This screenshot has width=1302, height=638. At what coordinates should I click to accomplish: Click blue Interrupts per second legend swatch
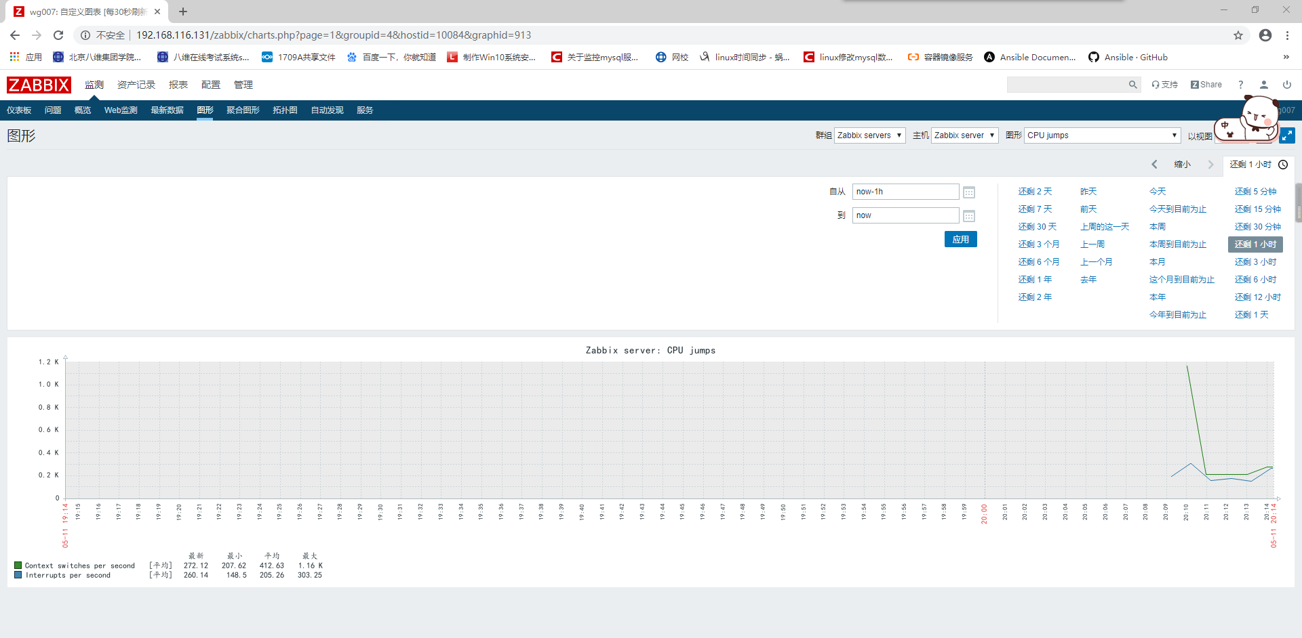coord(18,574)
